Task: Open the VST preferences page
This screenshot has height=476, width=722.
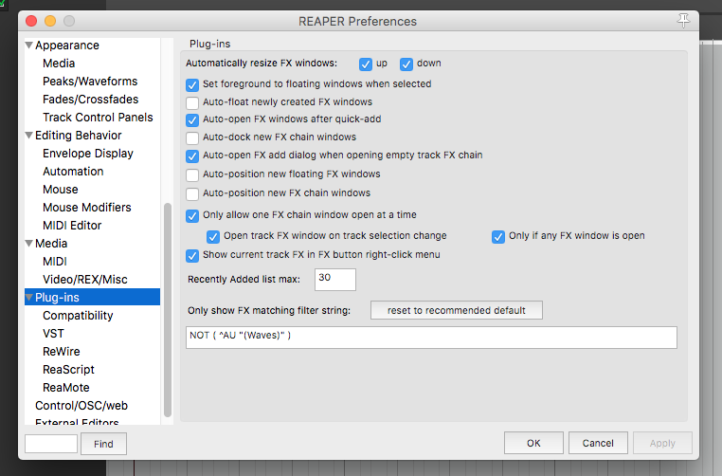Action: [53, 334]
